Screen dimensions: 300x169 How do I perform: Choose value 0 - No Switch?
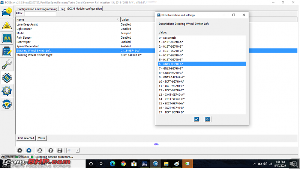click(x=202, y=38)
